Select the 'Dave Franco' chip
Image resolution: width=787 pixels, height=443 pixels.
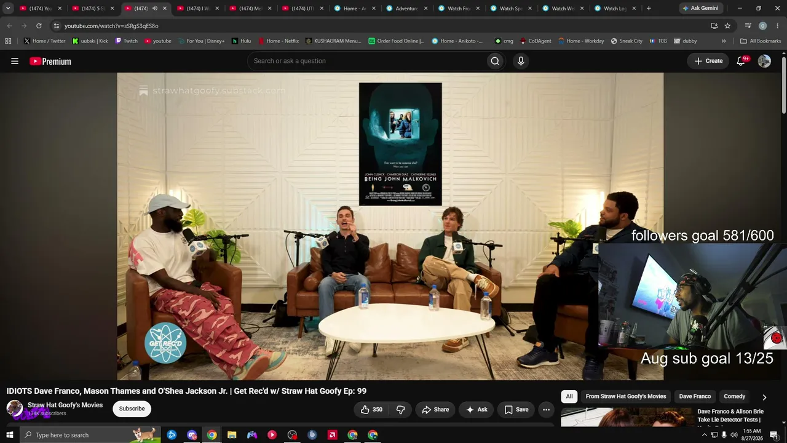pos(695,397)
